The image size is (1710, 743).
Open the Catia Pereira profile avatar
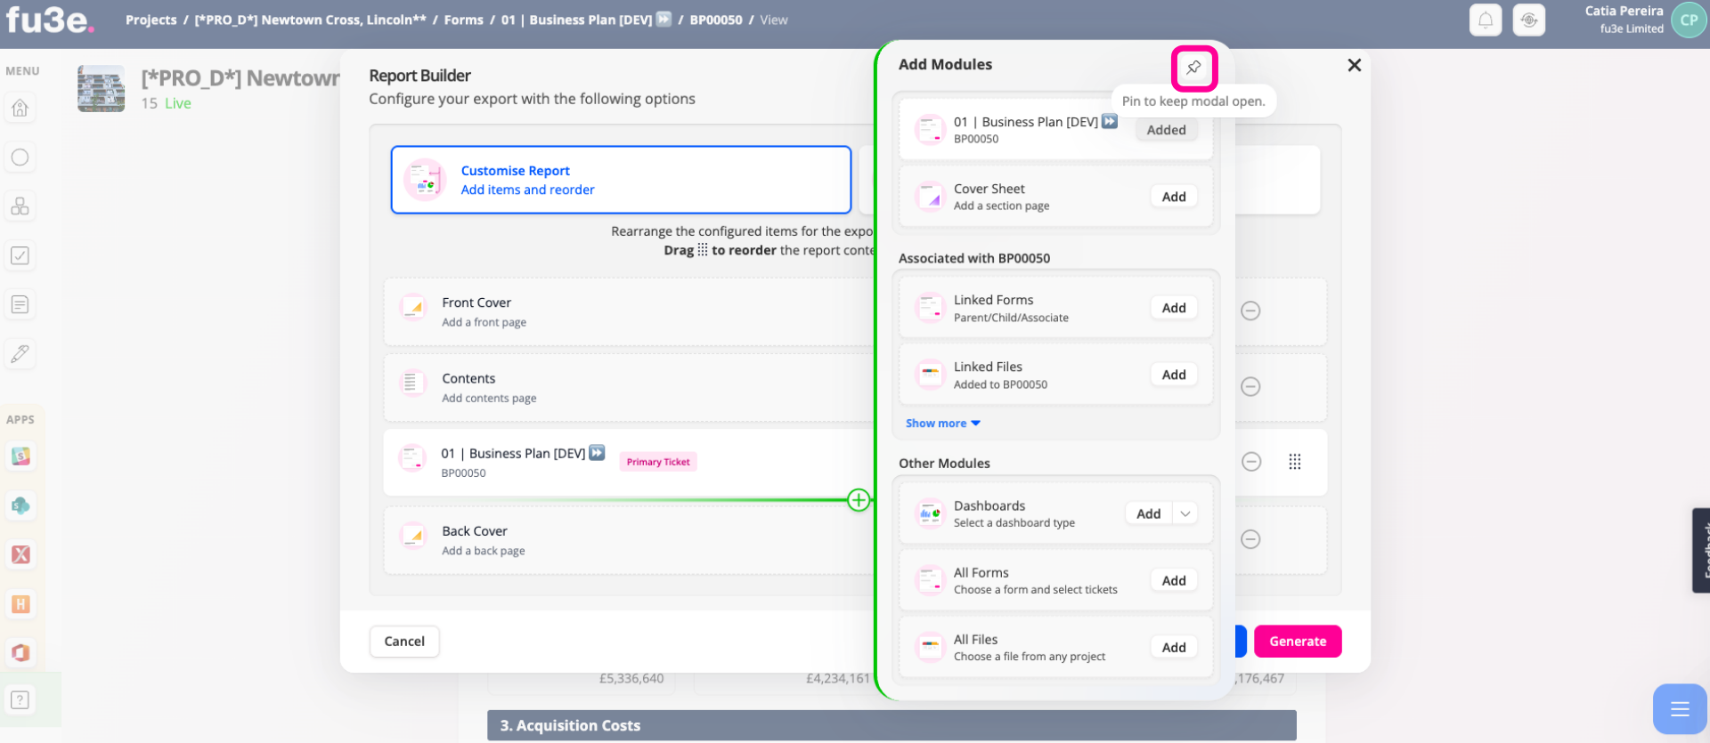coord(1689,20)
